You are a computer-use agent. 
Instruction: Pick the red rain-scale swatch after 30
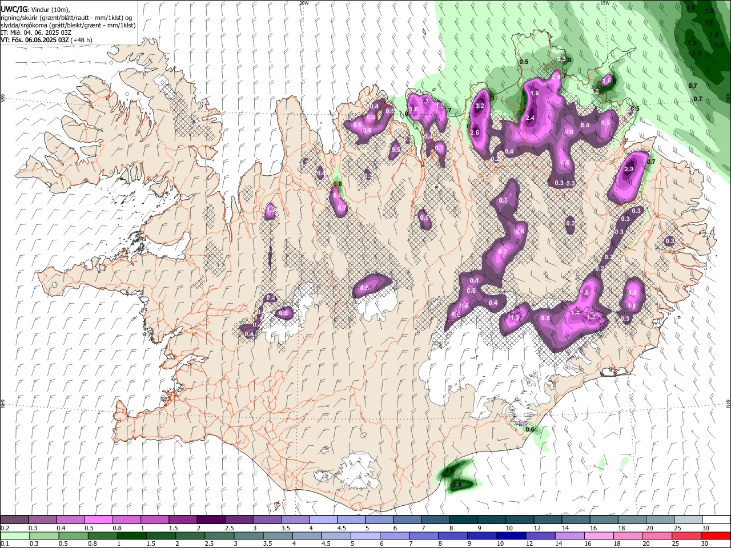[x=716, y=535]
